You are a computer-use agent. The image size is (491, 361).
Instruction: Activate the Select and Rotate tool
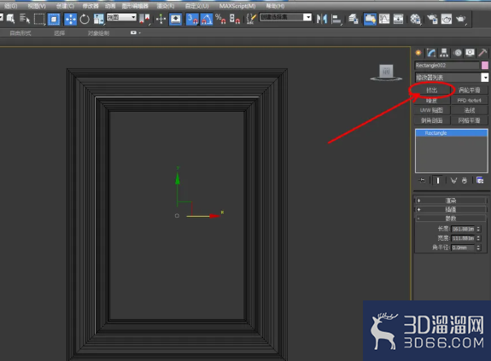point(85,20)
